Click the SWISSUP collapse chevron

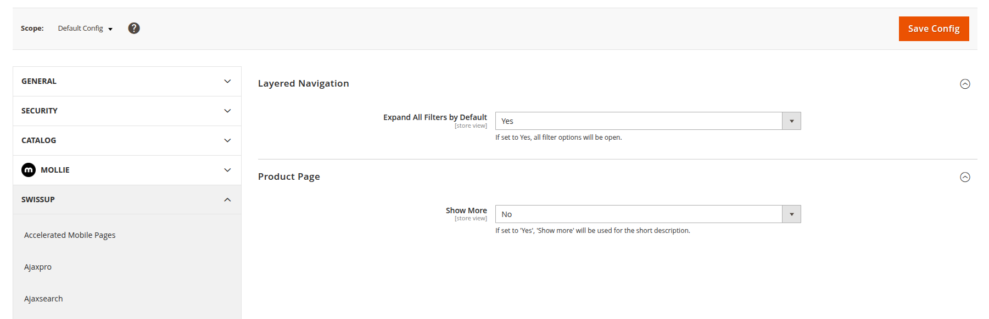(227, 200)
